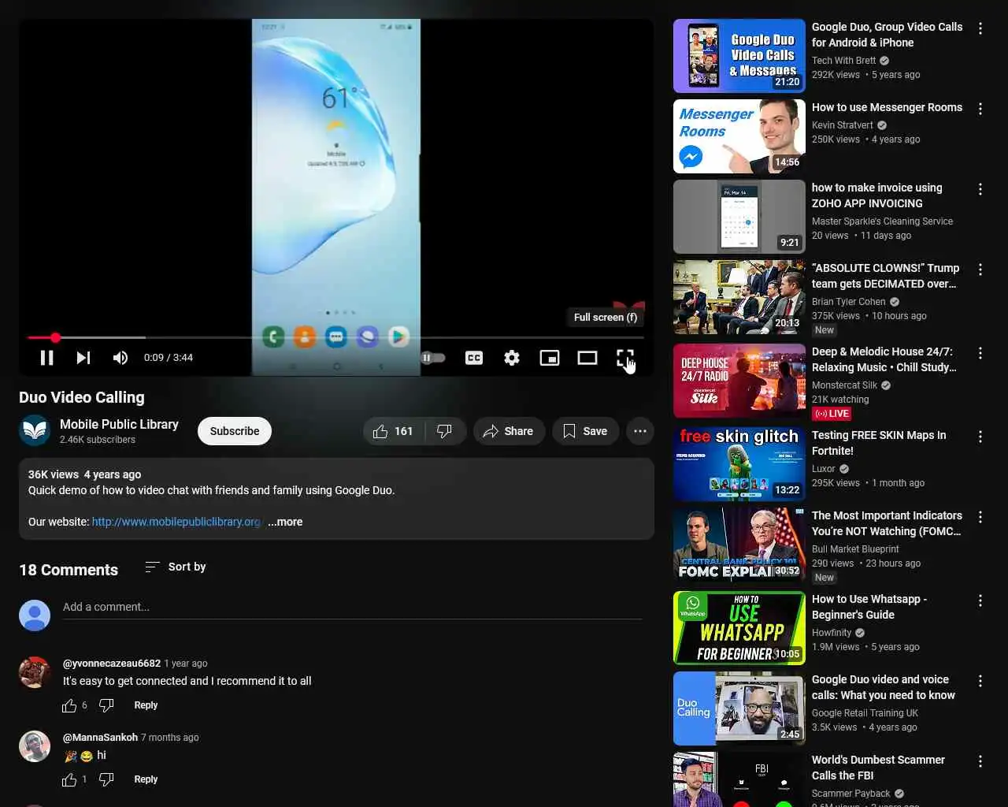
Task: Toggle the autoplay switch
Action: (433, 358)
